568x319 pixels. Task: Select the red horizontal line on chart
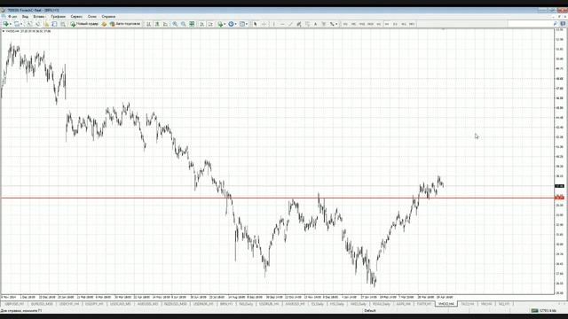(x=277, y=198)
